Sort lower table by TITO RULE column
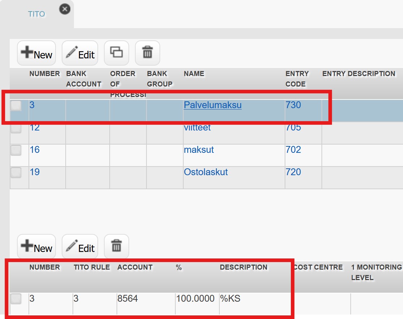Screen dimensions: 403x319 coord(92,267)
